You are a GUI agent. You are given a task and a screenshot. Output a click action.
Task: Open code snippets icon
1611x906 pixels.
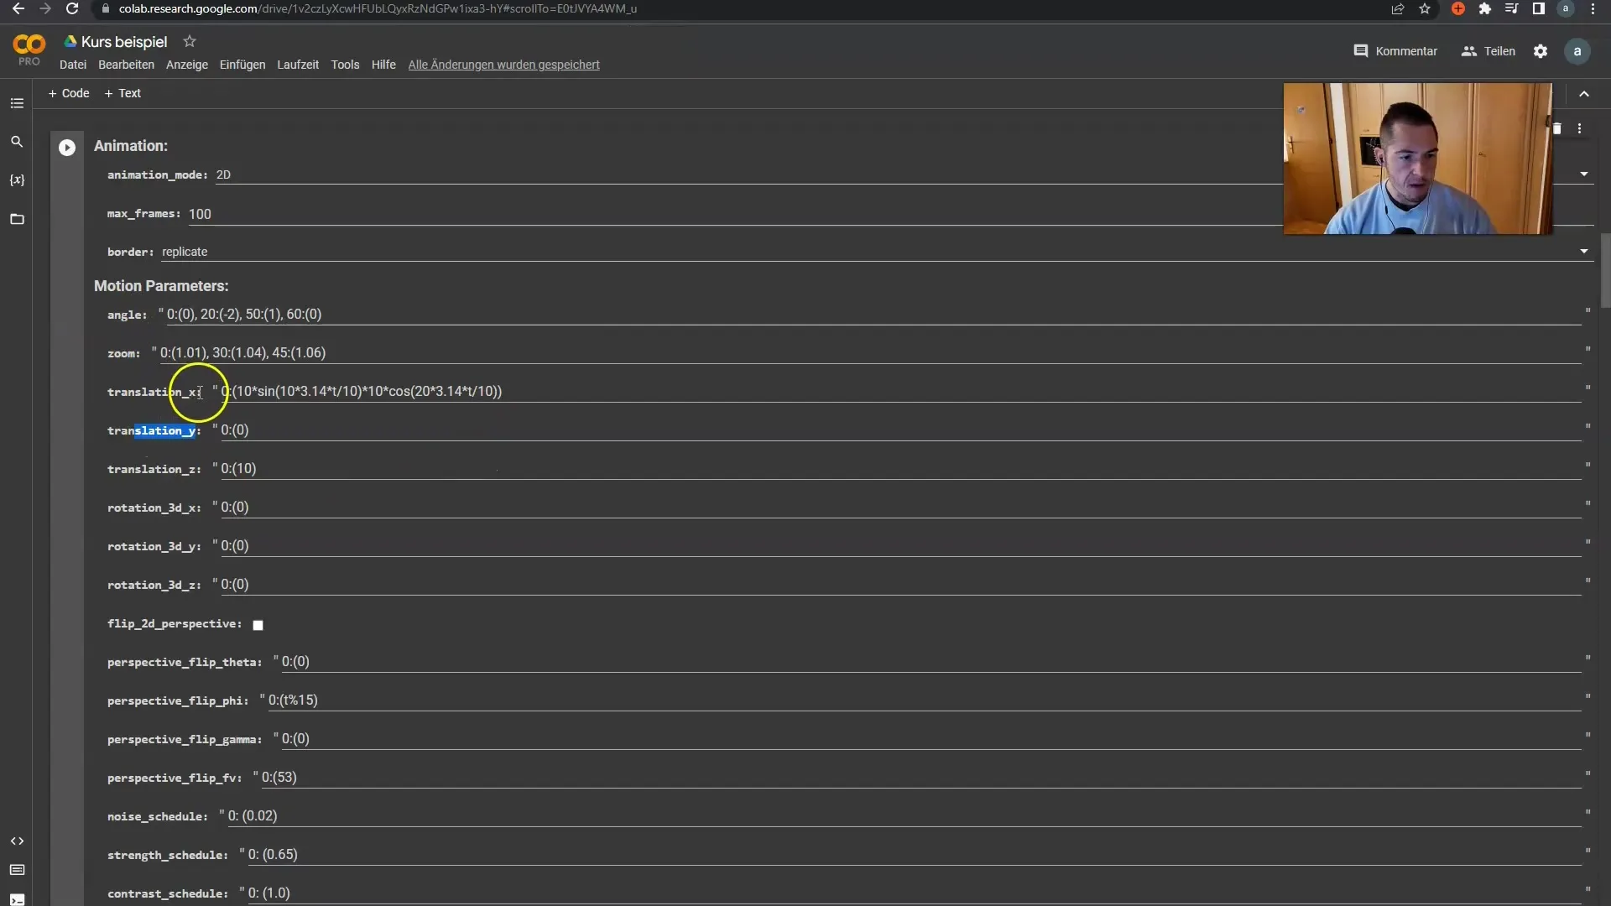point(17,841)
